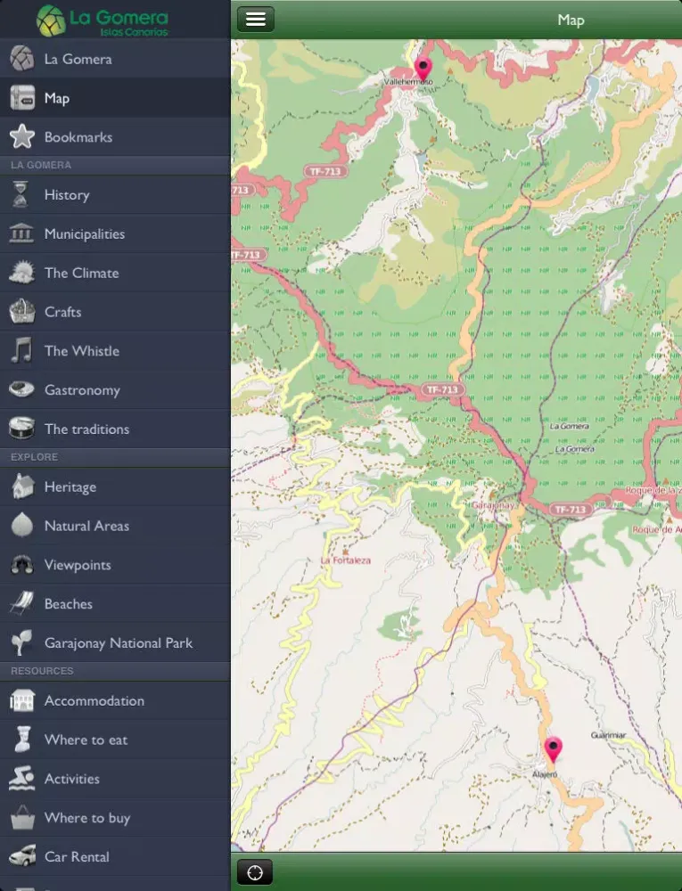Browse Accommodation options
The width and height of the screenshot is (682, 891).
pyautogui.click(x=115, y=700)
